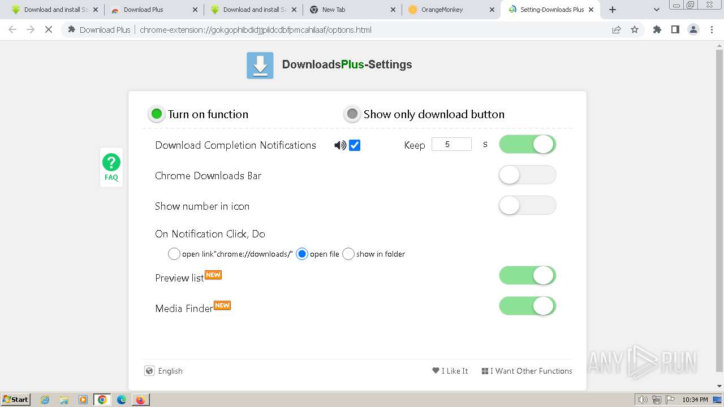
Task: Enable Chrome Downloads Bar switch
Action: point(527,175)
